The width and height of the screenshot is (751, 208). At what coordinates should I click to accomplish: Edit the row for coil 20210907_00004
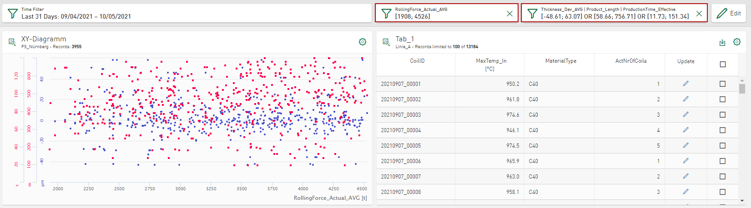685,130
